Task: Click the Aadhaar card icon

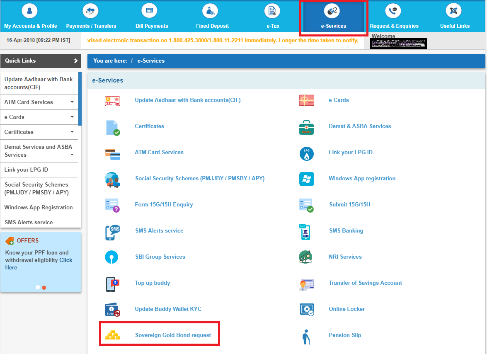Action: click(x=112, y=101)
